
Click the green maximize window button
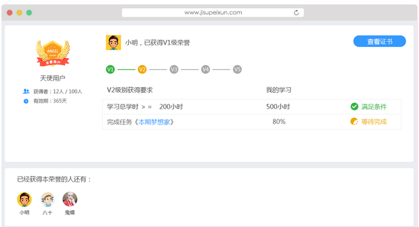(x=29, y=13)
